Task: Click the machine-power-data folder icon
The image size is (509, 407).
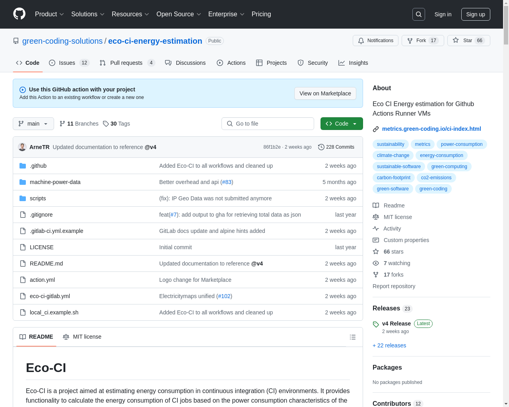Action: pyautogui.click(x=23, y=182)
